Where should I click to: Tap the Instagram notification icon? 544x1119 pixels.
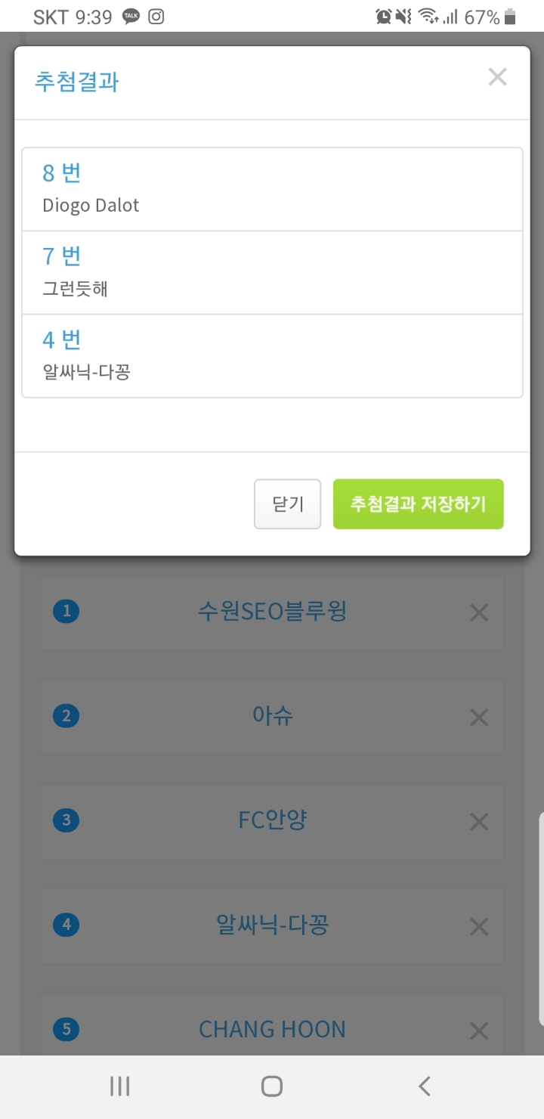tap(156, 15)
